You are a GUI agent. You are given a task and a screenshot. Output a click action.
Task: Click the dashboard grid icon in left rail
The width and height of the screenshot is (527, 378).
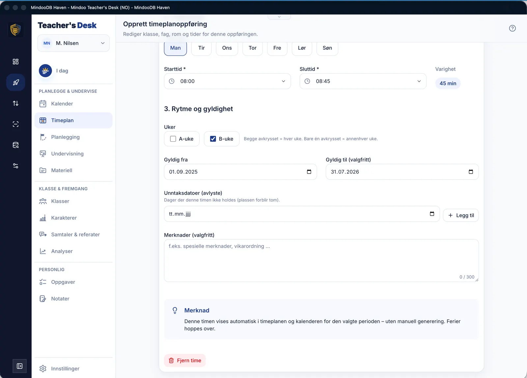15,61
